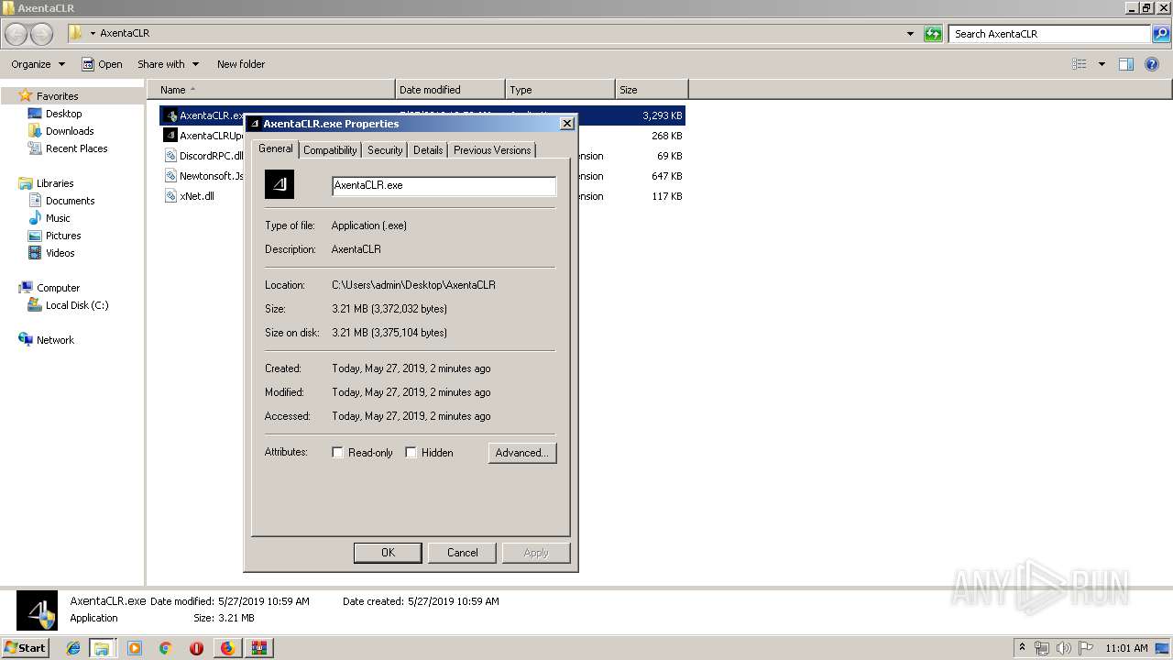
Task: Show hidden tray icons arrow
Action: coord(1022,648)
